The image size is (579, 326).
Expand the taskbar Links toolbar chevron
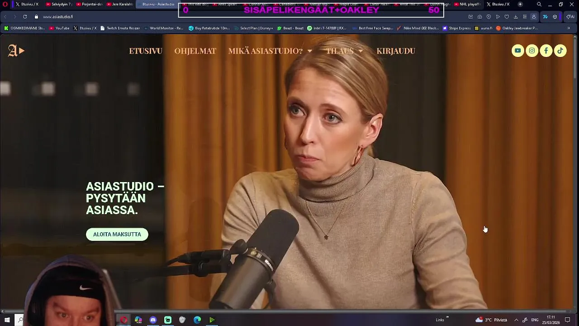pyautogui.click(x=447, y=317)
